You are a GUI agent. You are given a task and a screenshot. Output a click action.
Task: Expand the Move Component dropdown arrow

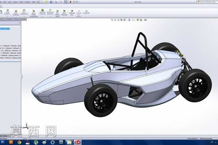click(x=24, y=16)
